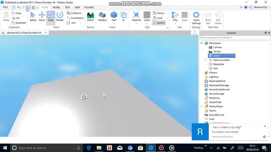Screen dimensions: 271x152
Task: Open the UI insert tool
Action: pyautogui.click(x=123, y=17)
